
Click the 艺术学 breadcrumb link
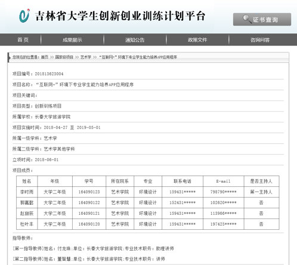point(86,57)
